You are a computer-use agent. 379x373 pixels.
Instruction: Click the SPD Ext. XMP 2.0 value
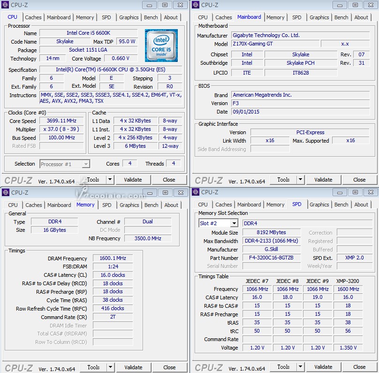click(x=355, y=258)
